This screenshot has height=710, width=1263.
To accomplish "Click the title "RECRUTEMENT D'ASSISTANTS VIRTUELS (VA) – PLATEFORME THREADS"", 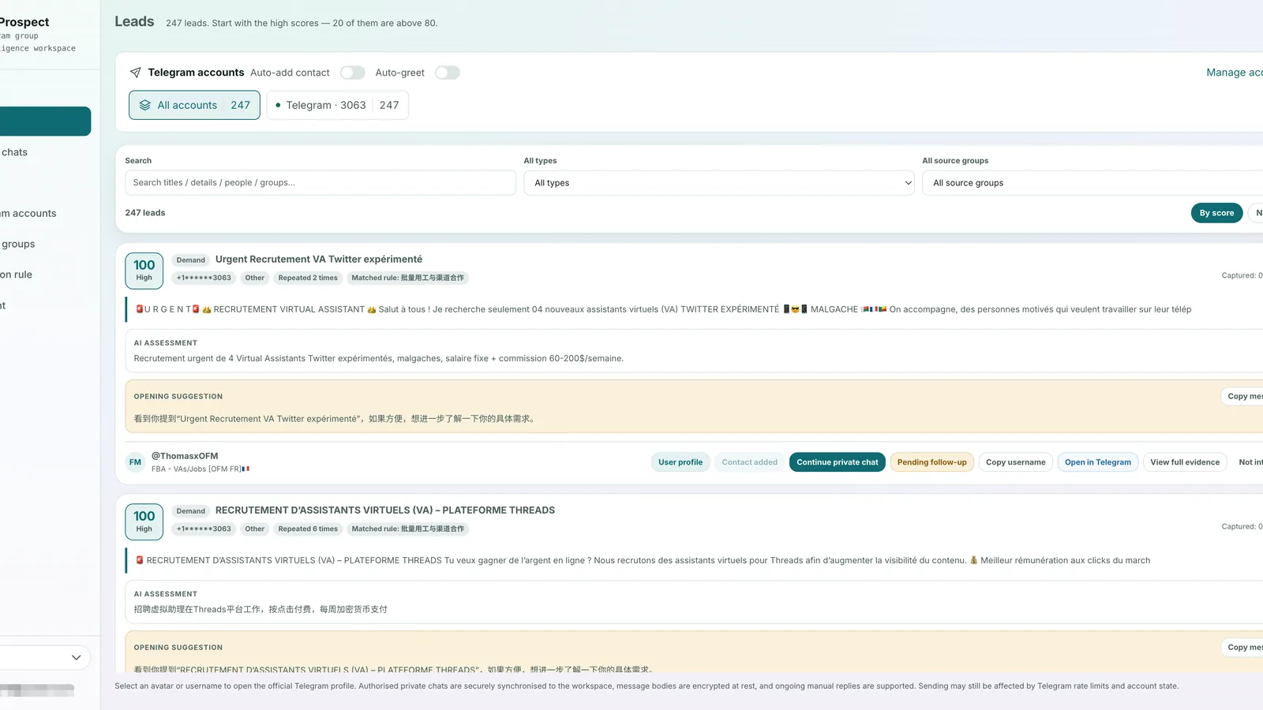I will [x=385, y=510].
